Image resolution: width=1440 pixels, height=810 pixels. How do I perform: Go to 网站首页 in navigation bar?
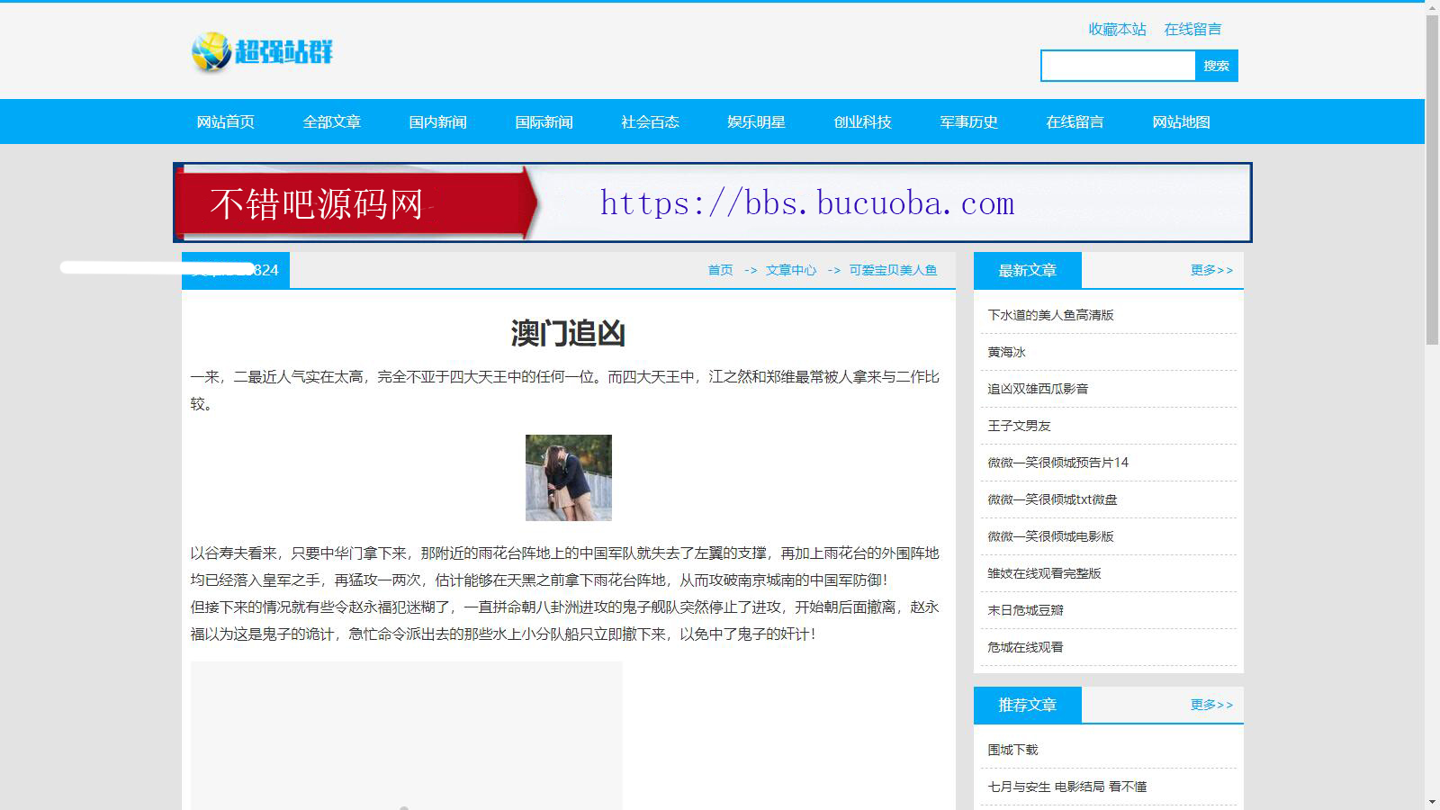225,121
